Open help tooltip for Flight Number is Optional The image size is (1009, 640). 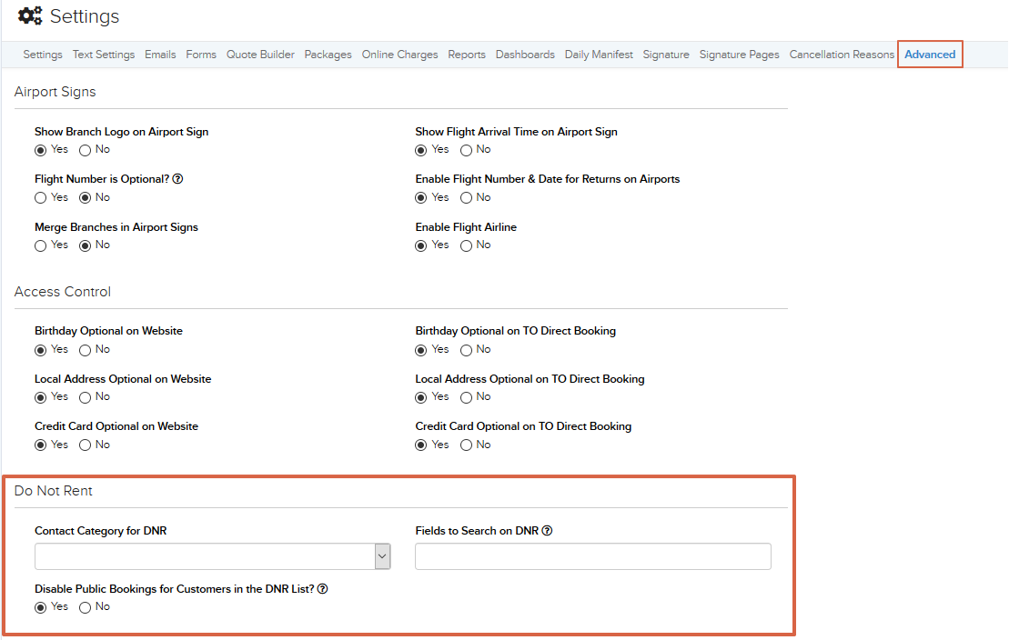click(x=178, y=178)
